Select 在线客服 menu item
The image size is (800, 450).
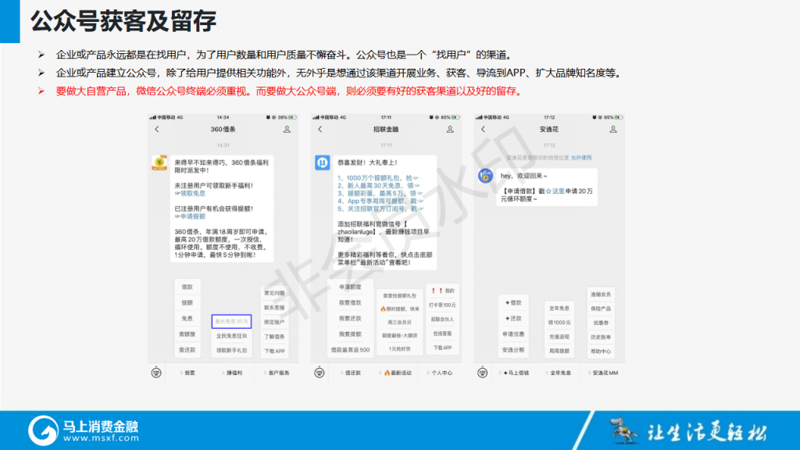(442, 334)
